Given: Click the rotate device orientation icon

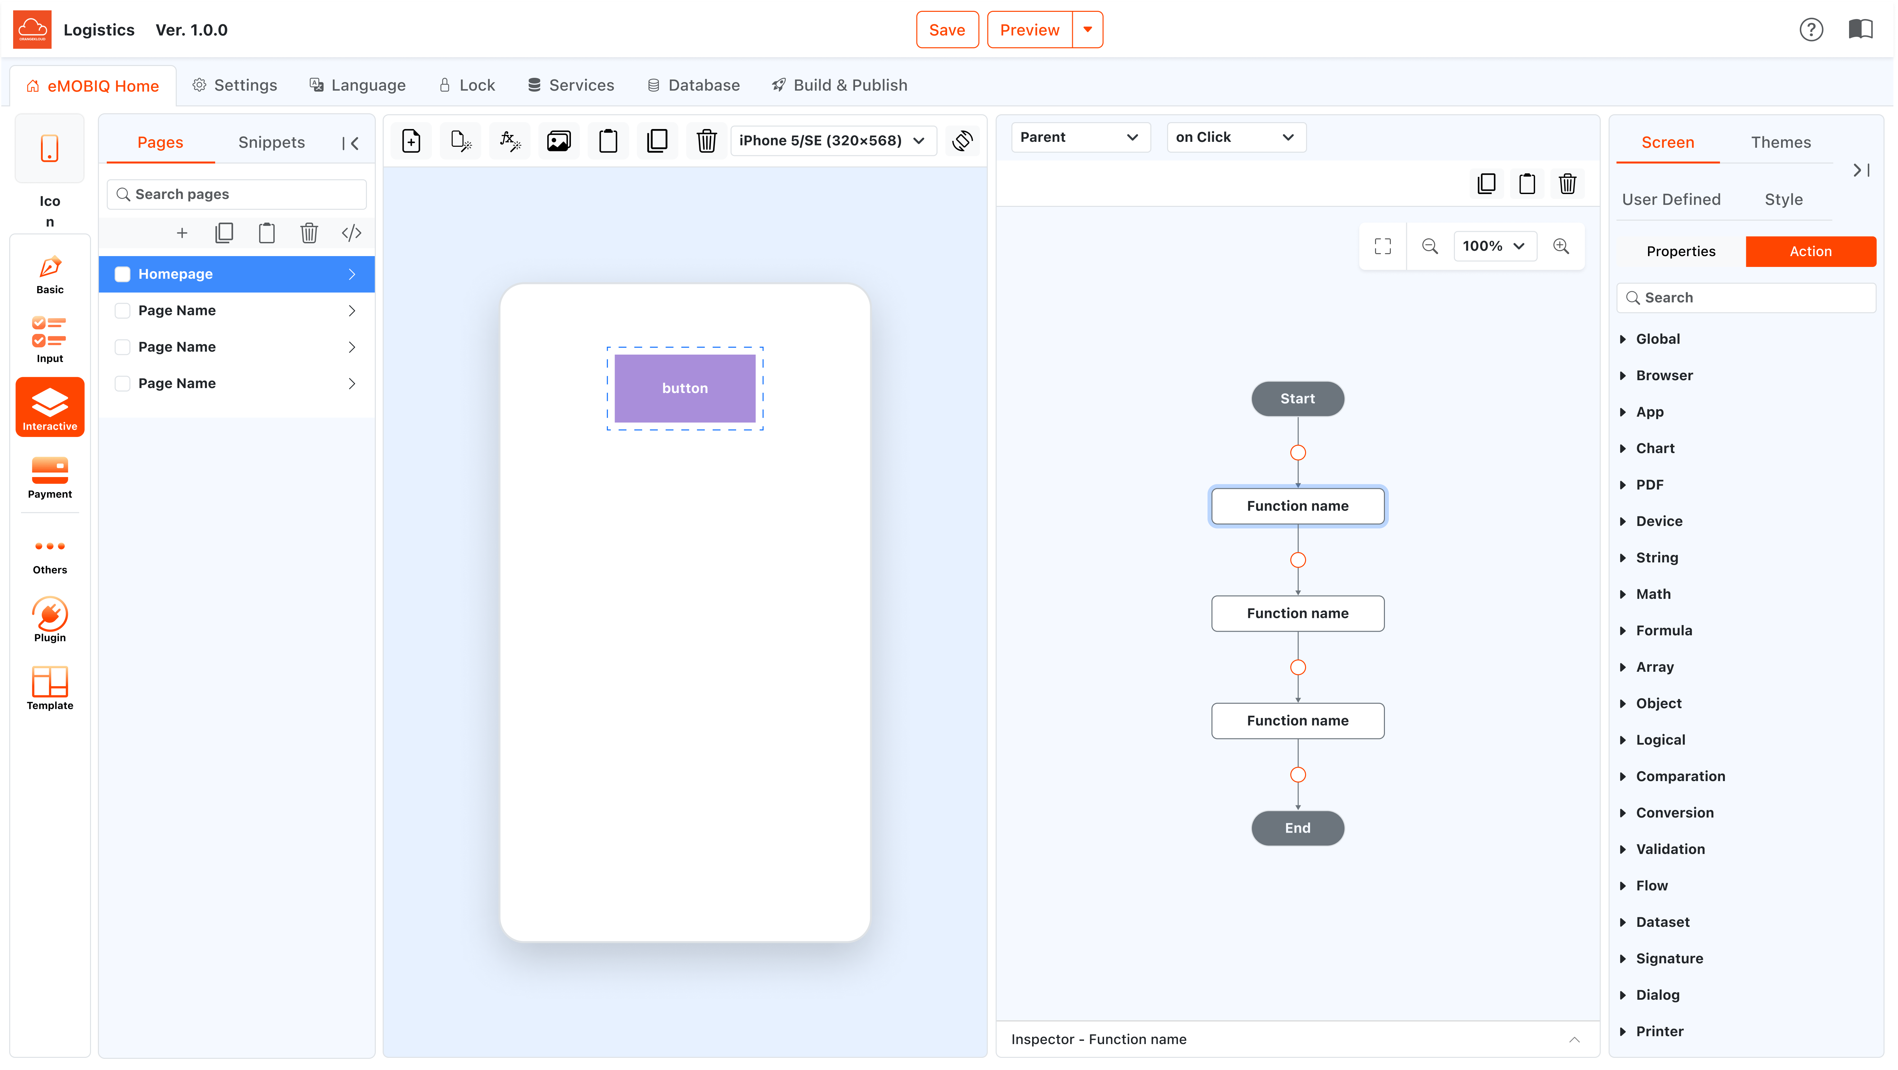Looking at the screenshot, I should 962,140.
